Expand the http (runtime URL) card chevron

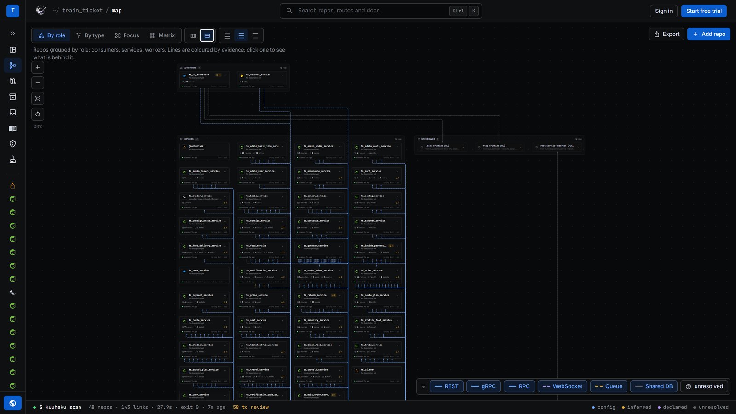point(521,147)
